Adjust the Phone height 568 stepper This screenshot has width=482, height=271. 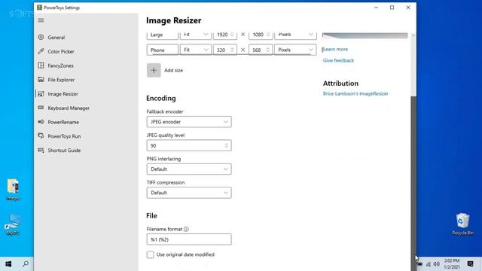[268, 50]
